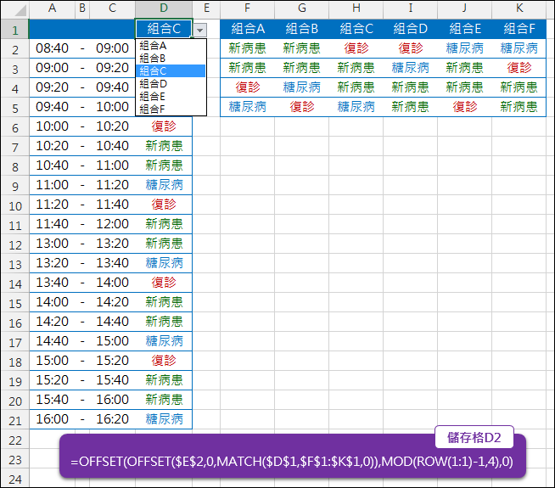Choose 組合D from the dropdown list
Image resolution: width=555 pixels, height=488 pixels.
pos(171,83)
